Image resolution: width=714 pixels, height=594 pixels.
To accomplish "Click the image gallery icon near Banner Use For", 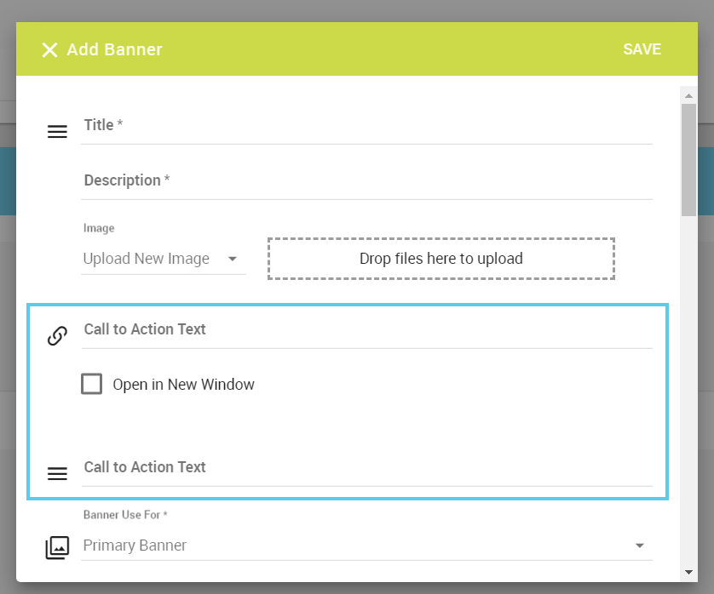I will click(x=57, y=547).
